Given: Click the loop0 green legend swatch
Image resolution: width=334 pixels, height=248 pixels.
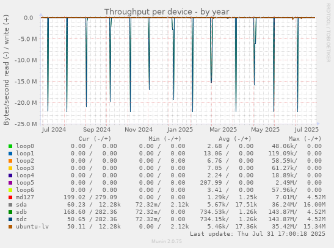Looking at the screenshot, I should (10, 146).
